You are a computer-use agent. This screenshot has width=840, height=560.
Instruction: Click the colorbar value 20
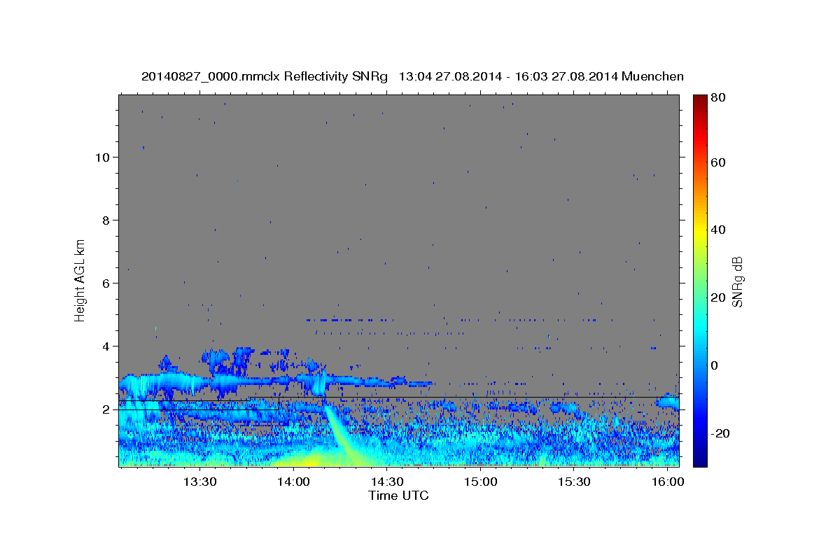[719, 297]
